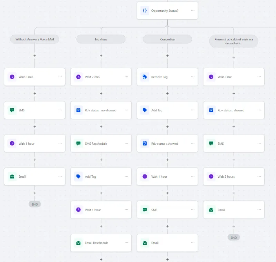This screenshot has height=262, width=276.
Task: Open the three-dot menu on SMS Reschedule
Action: coord(126,143)
